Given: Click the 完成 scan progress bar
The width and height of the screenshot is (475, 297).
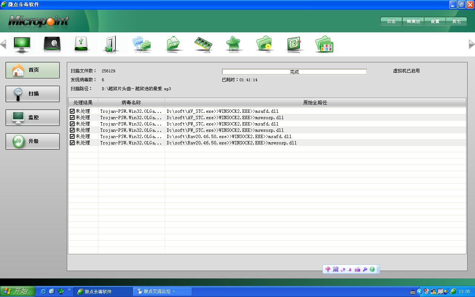Looking at the screenshot, I should pyautogui.click(x=294, y=72).
